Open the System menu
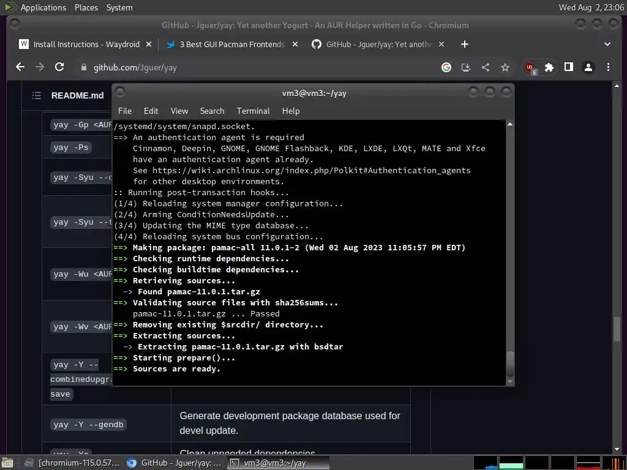Viewport: 627px width, 470px height. (x=119, y=7)
